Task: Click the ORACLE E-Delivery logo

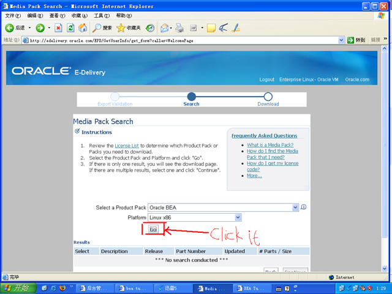Action: click(59, 72)
